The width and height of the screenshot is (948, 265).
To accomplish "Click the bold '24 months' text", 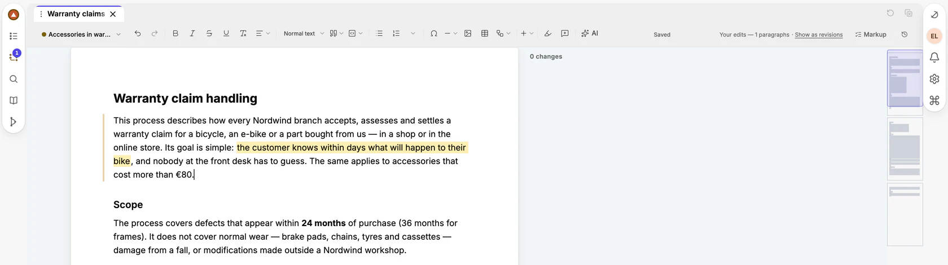I will click(323, 223).
